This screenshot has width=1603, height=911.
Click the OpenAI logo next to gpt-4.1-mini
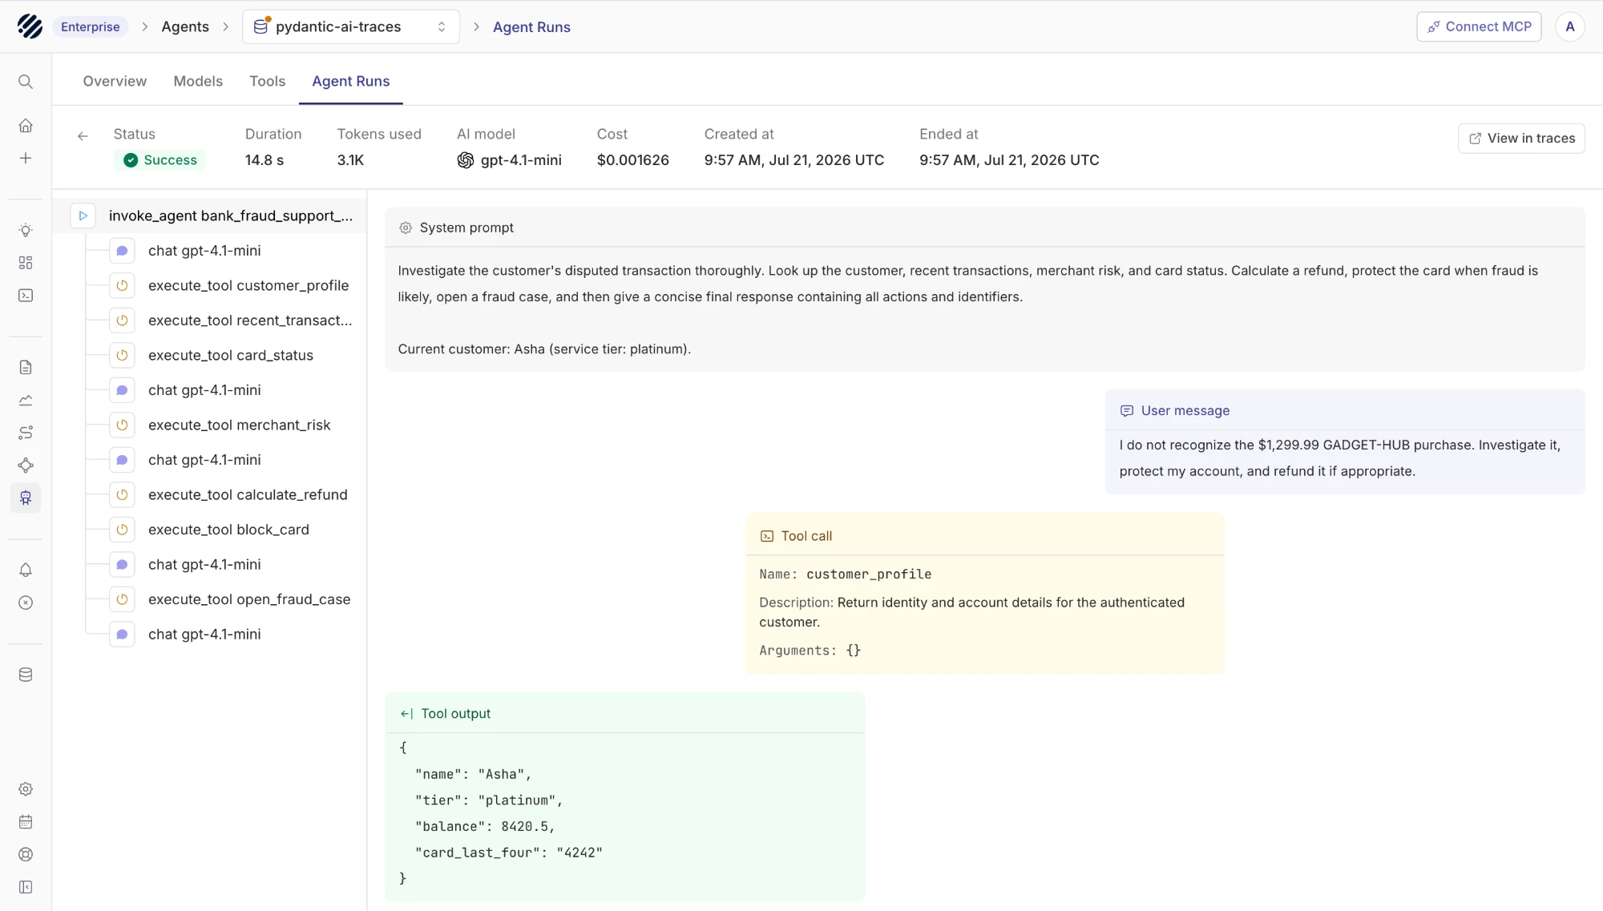click(466, 160)
